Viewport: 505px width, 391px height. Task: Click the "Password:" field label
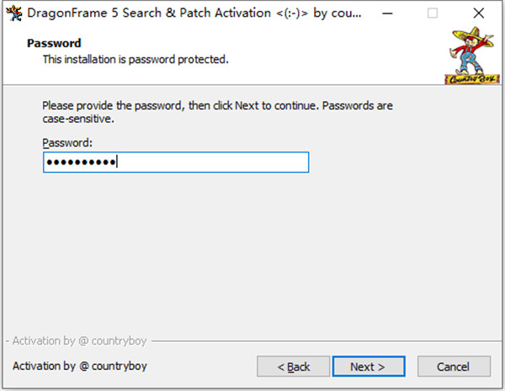(x=67, y=142)
